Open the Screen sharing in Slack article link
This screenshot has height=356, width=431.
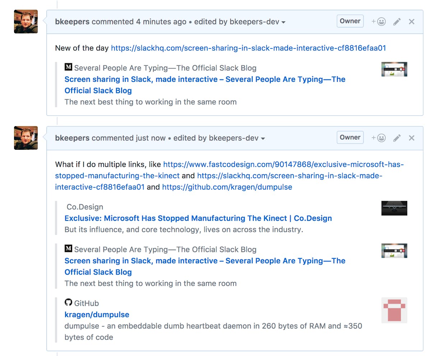click(205, 79)
